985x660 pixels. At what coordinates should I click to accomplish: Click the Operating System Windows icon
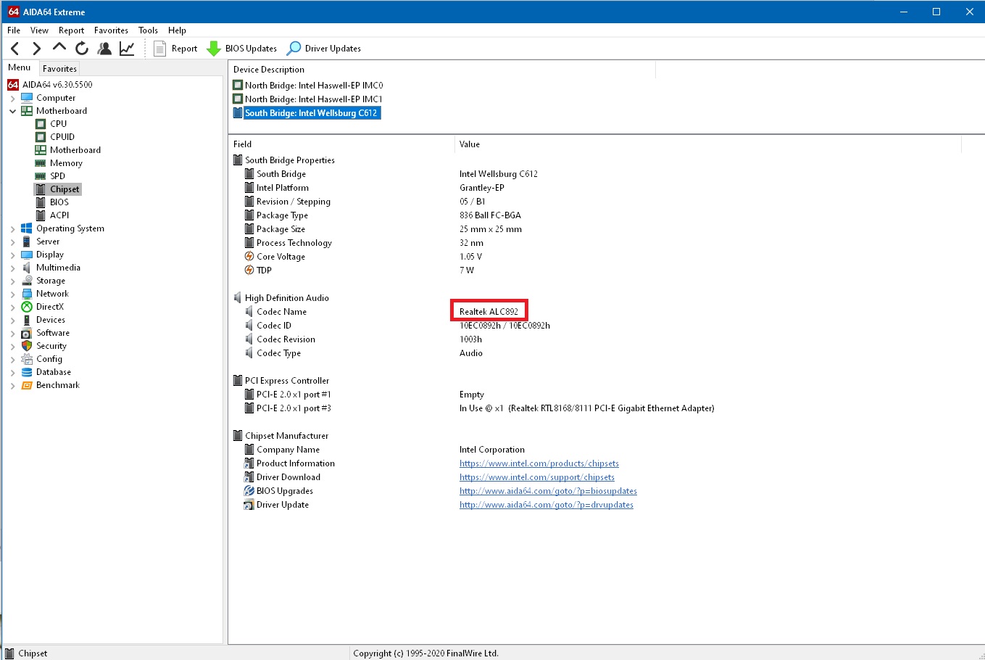[x=27, y=228]
